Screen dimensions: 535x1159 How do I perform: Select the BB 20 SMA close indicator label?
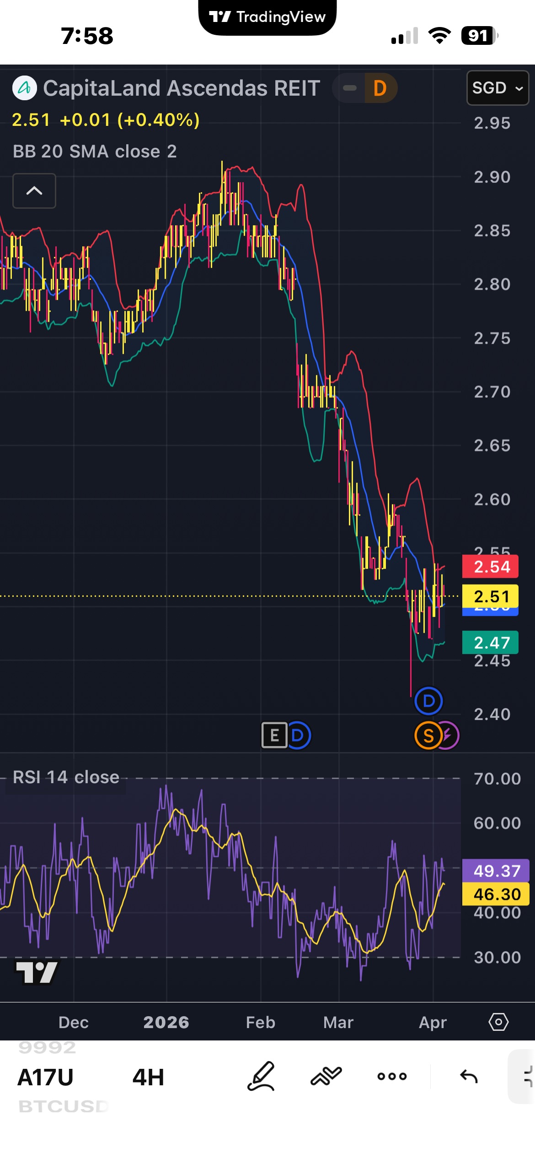pos(95,152)
